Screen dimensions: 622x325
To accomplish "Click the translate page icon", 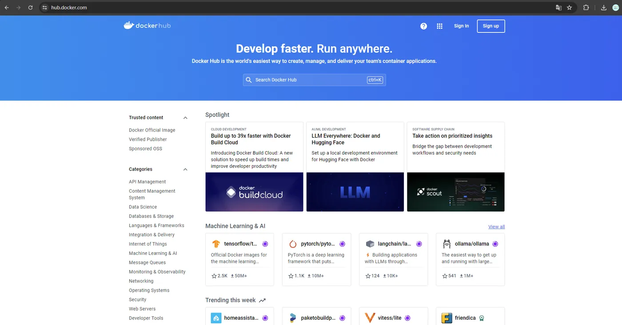I will tap(559, 8).
